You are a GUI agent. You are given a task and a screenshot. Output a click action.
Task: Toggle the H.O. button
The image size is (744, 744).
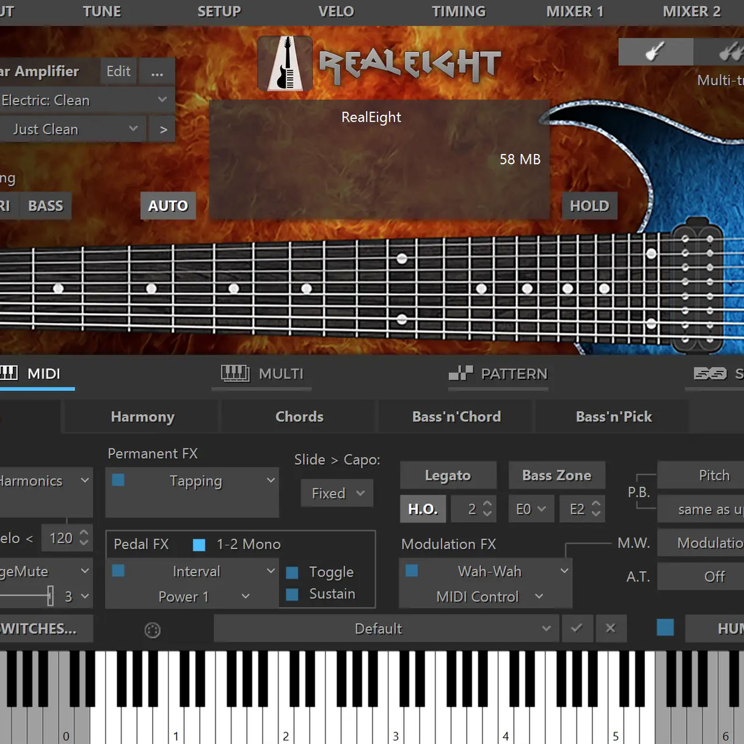tap(423, 509)
